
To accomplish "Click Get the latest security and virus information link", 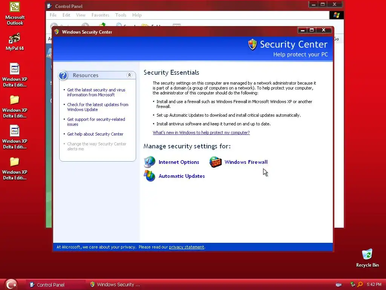I will pyautogui.click(x=96, y=92).
